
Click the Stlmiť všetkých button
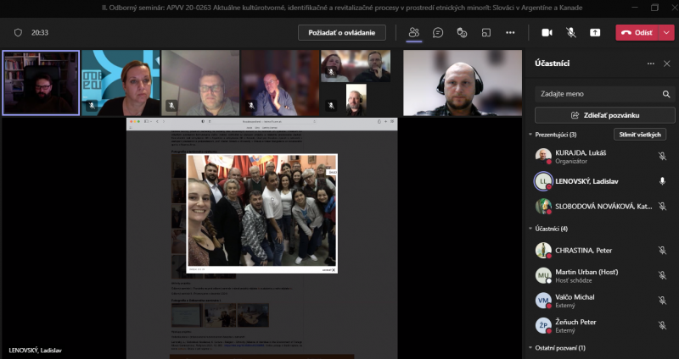coord(639,135)
